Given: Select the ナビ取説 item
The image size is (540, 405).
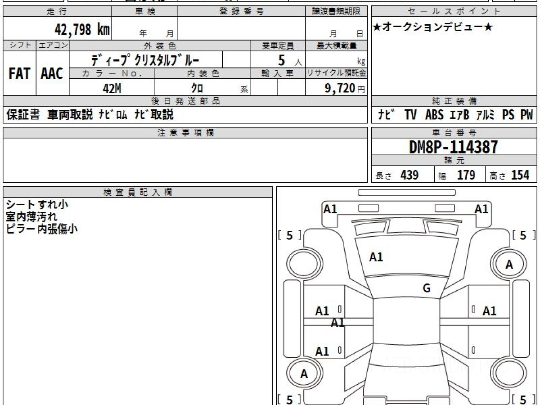Looking at the screenshot, I should 153,115.
